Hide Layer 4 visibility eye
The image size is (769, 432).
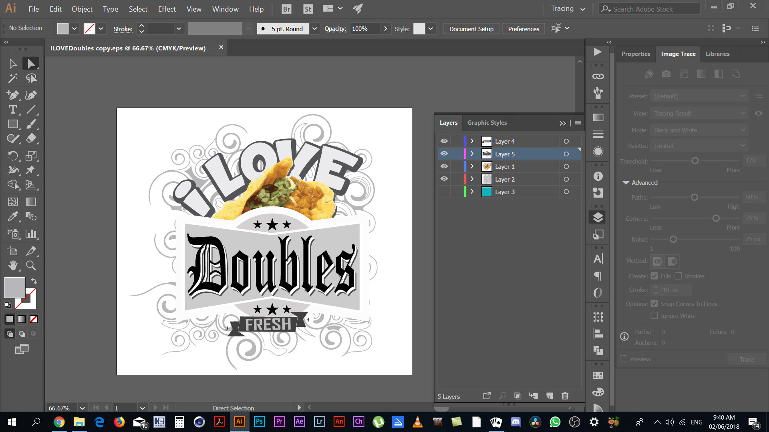pyautogui.click(x=444, y=141)
